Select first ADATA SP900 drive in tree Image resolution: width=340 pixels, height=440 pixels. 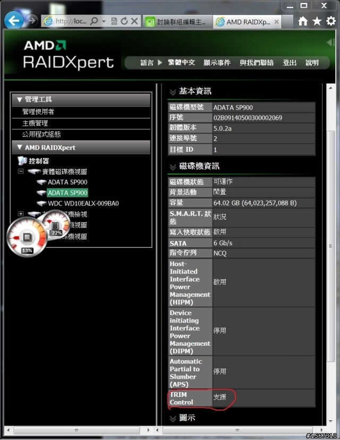tap(67, 182)
